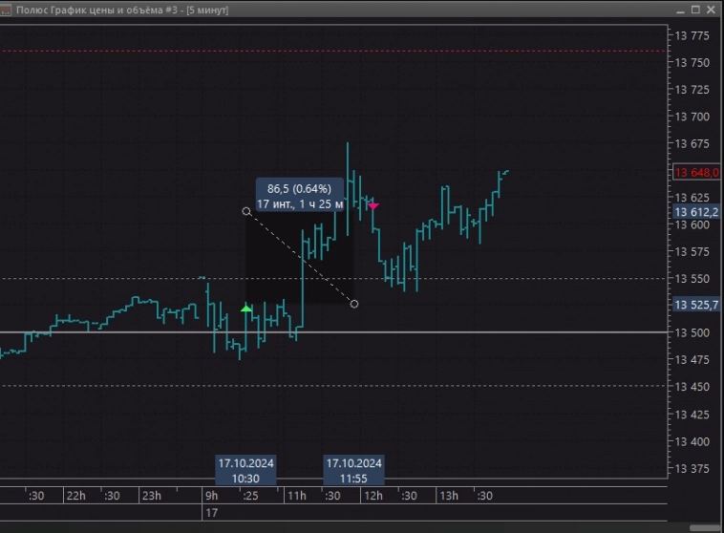Screen dimensions: 724x533
Task: Minimize the chart window
Action: click(x=679, y=9)
